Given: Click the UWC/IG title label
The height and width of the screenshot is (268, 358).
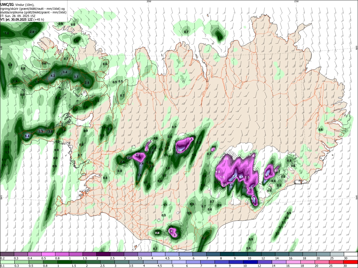Looking at the screenshot, I should click(7, 5).
